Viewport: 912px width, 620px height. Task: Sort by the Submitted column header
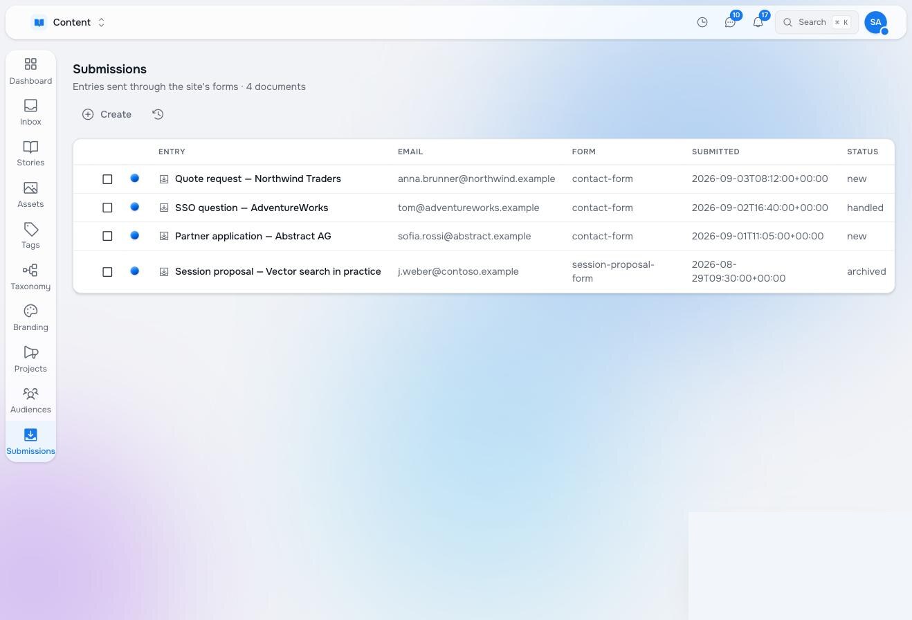(x=715, y=152)
